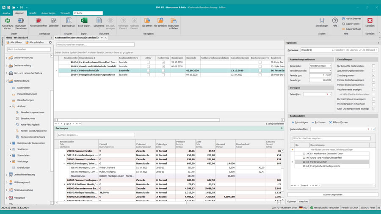381x214 pixels.
Task: Expand Kategorien der Kostenstellen node
Action: pos(10,143)
